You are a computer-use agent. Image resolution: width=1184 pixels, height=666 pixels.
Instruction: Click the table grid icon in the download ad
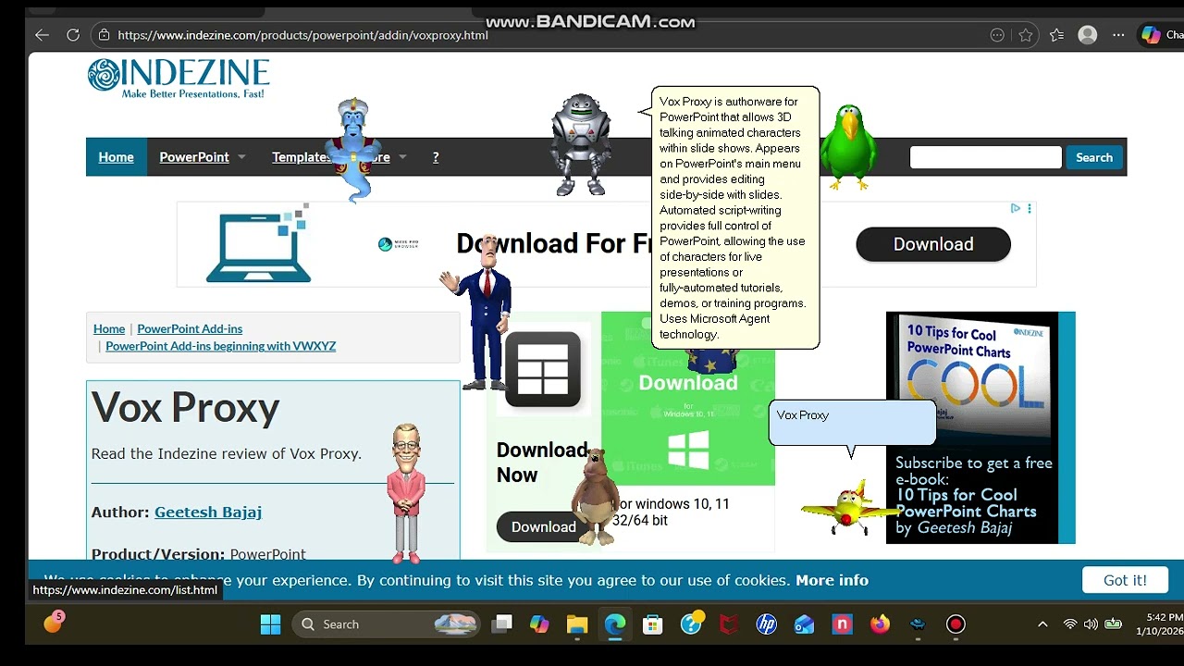point(543,370)
